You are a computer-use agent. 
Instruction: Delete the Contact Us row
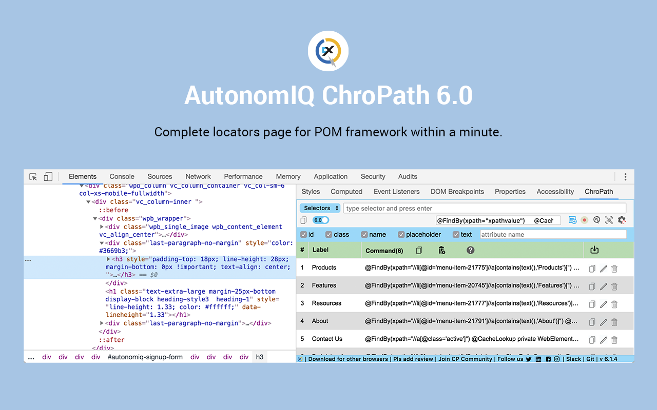click(x=614, y=340)
